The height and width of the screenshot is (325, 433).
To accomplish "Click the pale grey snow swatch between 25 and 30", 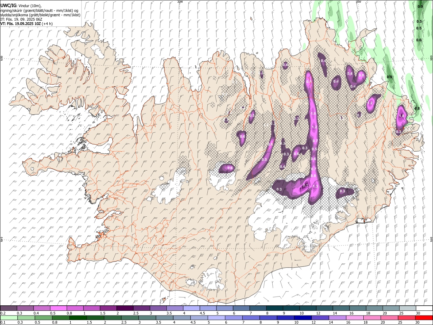I will click(407, 308).
